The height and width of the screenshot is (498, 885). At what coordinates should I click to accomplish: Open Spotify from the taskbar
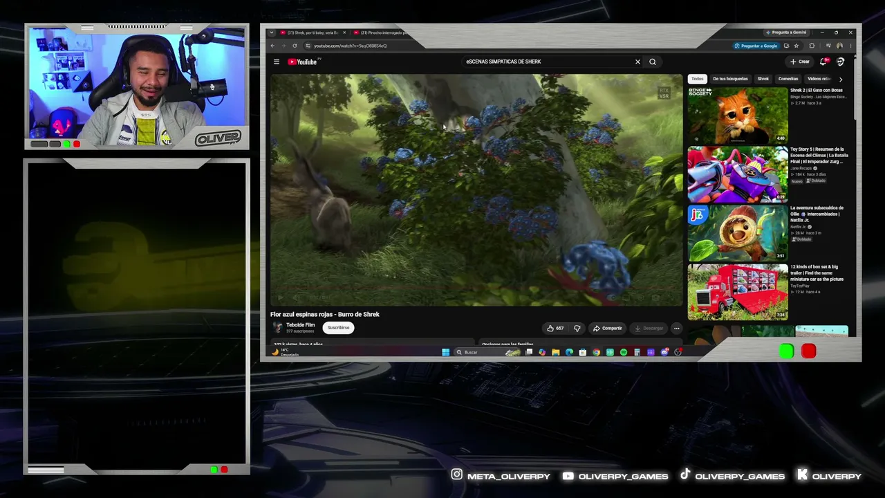point(623,352)
